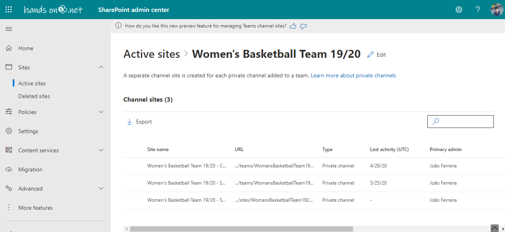
Task: Expand the Content services section
Action: pos(101,150)
